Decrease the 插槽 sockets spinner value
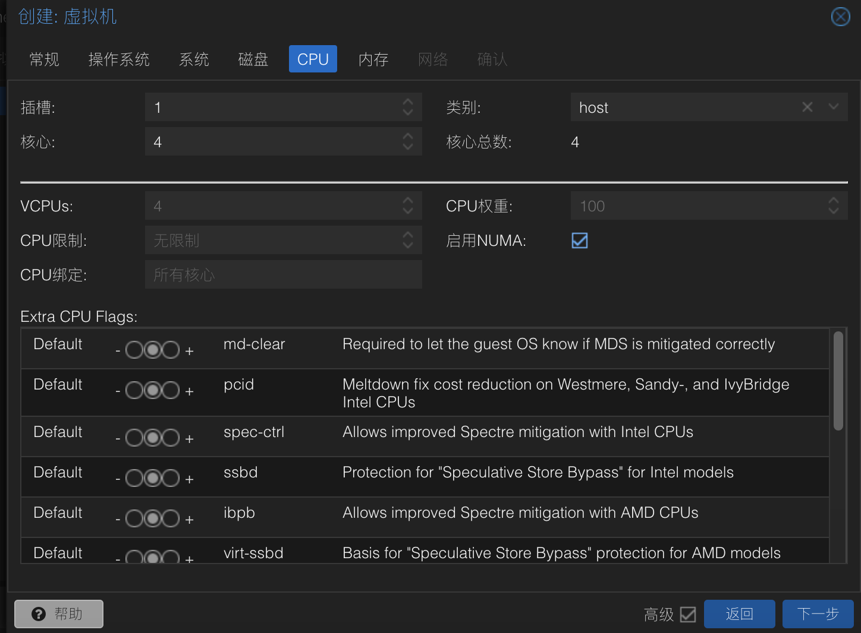Image resolution: width=861 pixels, height=633 pixels. coord(407,112)
